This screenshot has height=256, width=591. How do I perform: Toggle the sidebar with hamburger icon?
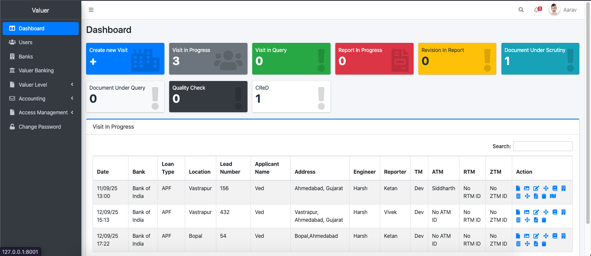91,10
